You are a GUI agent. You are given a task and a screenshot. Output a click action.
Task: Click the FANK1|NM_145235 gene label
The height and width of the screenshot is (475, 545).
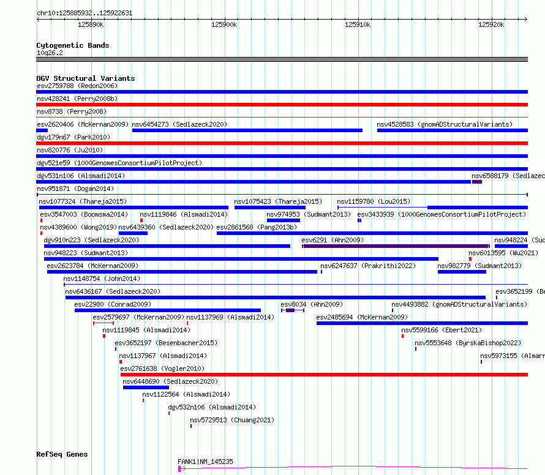(x=205, y=462)
